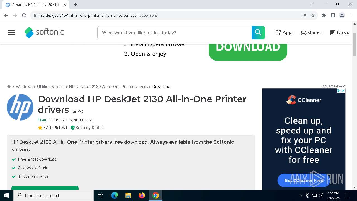Click the CCleaner ad logo
This screenshot has width=357, height=201.
pos(304,100)
